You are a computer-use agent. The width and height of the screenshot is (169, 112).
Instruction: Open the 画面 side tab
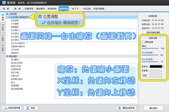click(x=3, y=17)
